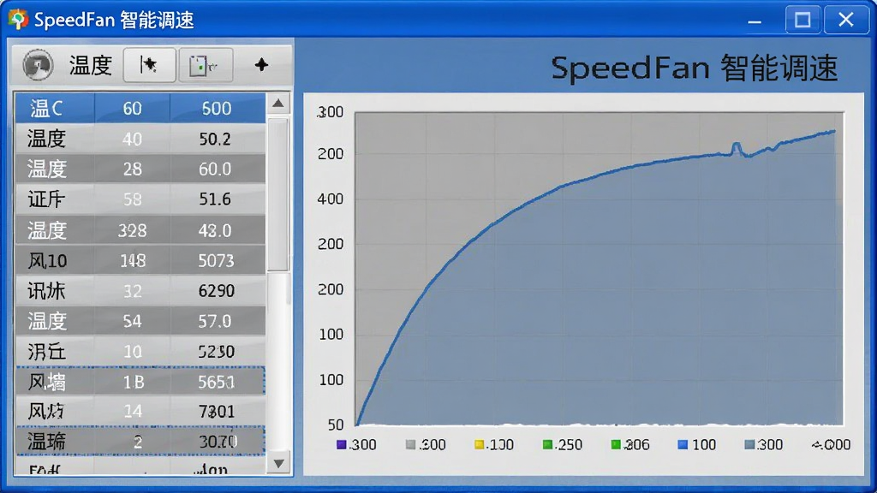Click the purple legend swatch .300

(341, 444)
